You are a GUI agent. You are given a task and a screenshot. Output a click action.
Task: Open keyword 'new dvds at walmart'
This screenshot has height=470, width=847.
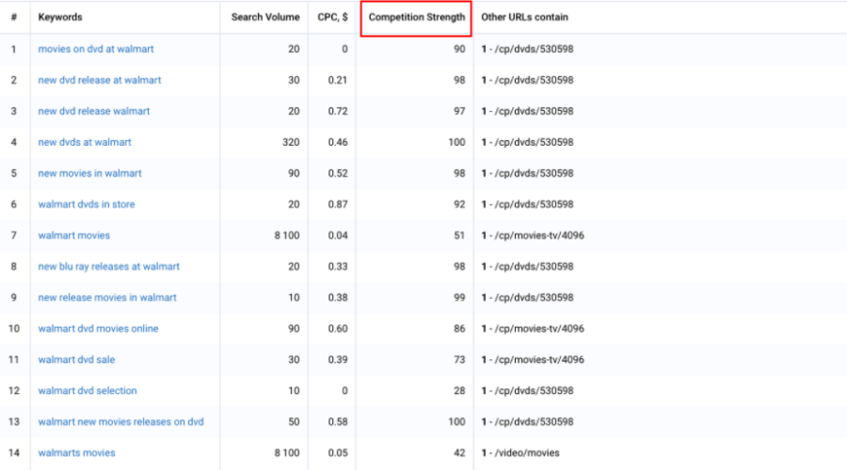tap(85, 143)
